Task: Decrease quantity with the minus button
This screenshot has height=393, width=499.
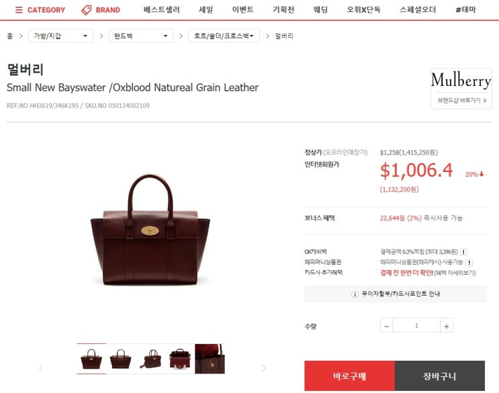Action: [x=387, y=326]
